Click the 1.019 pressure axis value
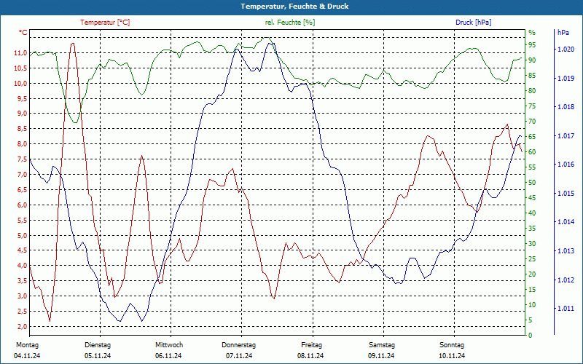This screenshot has height=364, width=583. (566, 79)
